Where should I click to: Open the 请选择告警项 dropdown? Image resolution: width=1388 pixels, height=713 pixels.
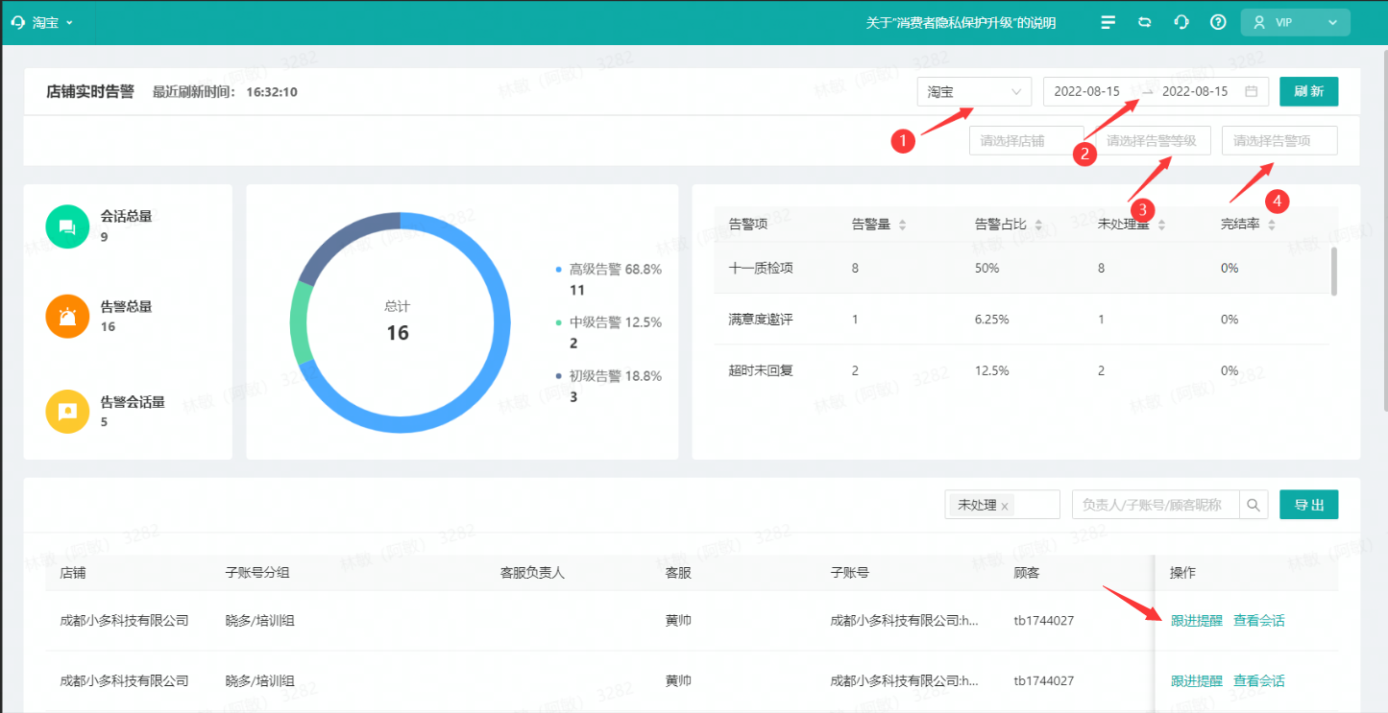click(1279, 140)
